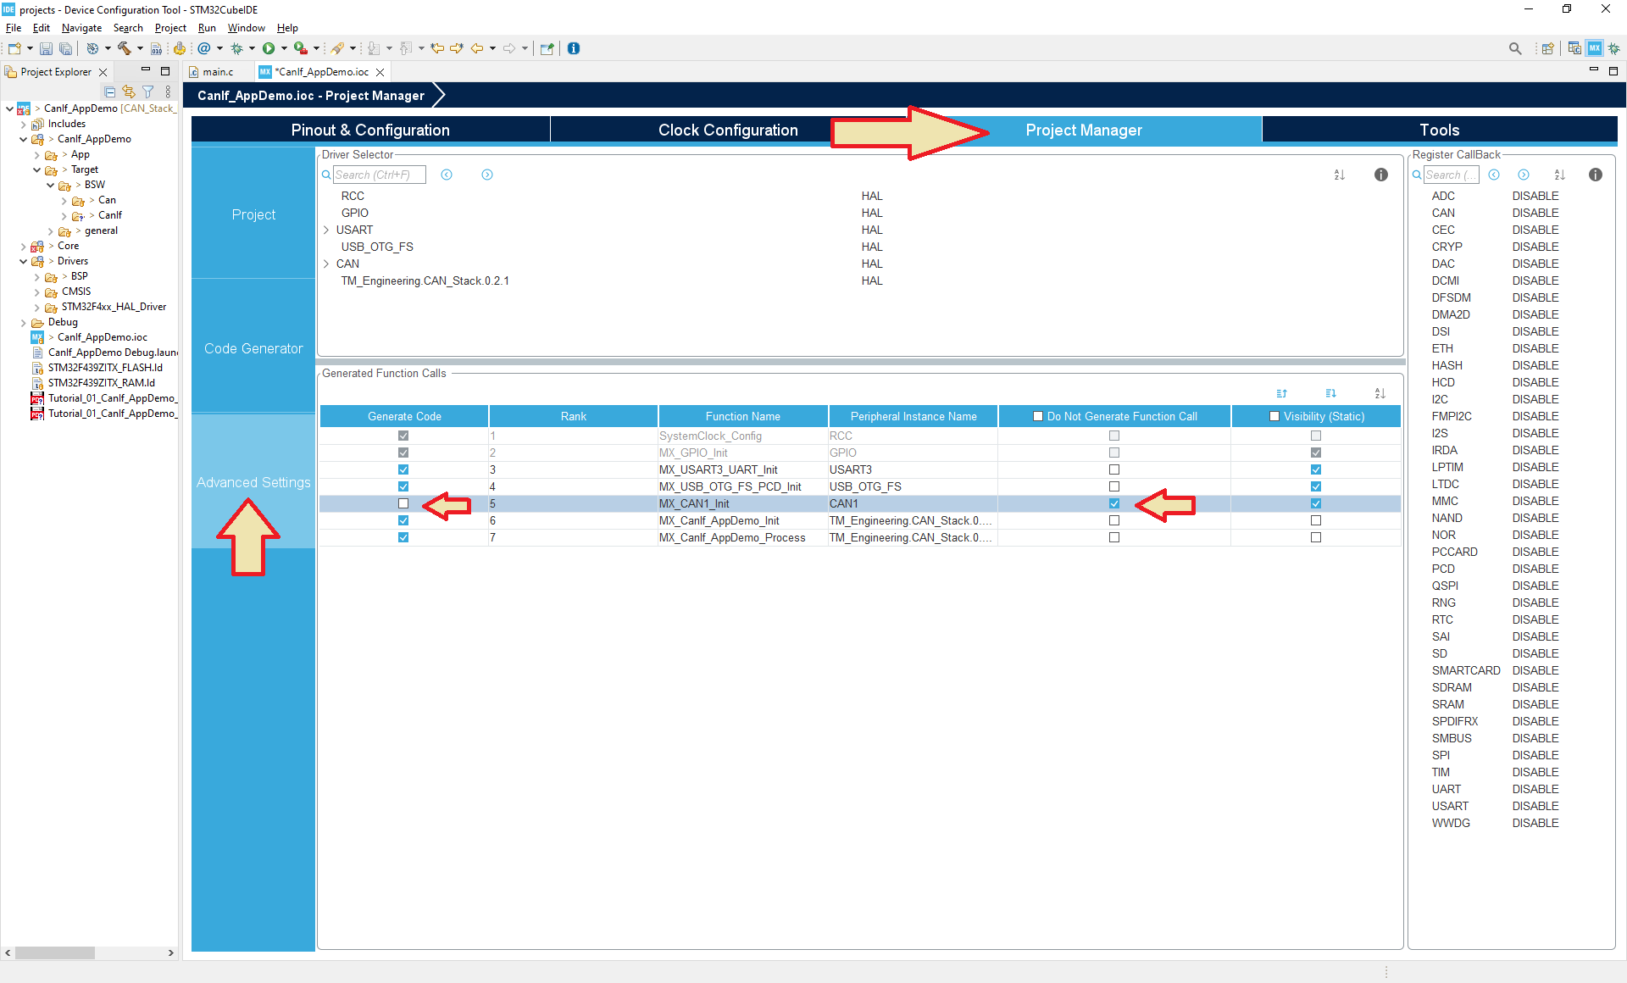
Task: Toggle the Visibility (Static) header checkbox
Action: (x=1274, y=416)
